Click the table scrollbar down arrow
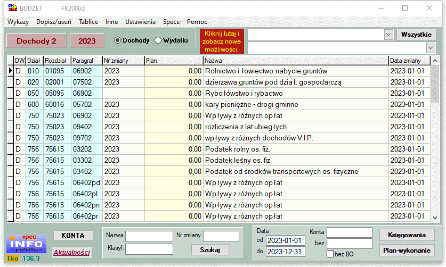Viewport: 446px width, 267px height. pos(435,218)
